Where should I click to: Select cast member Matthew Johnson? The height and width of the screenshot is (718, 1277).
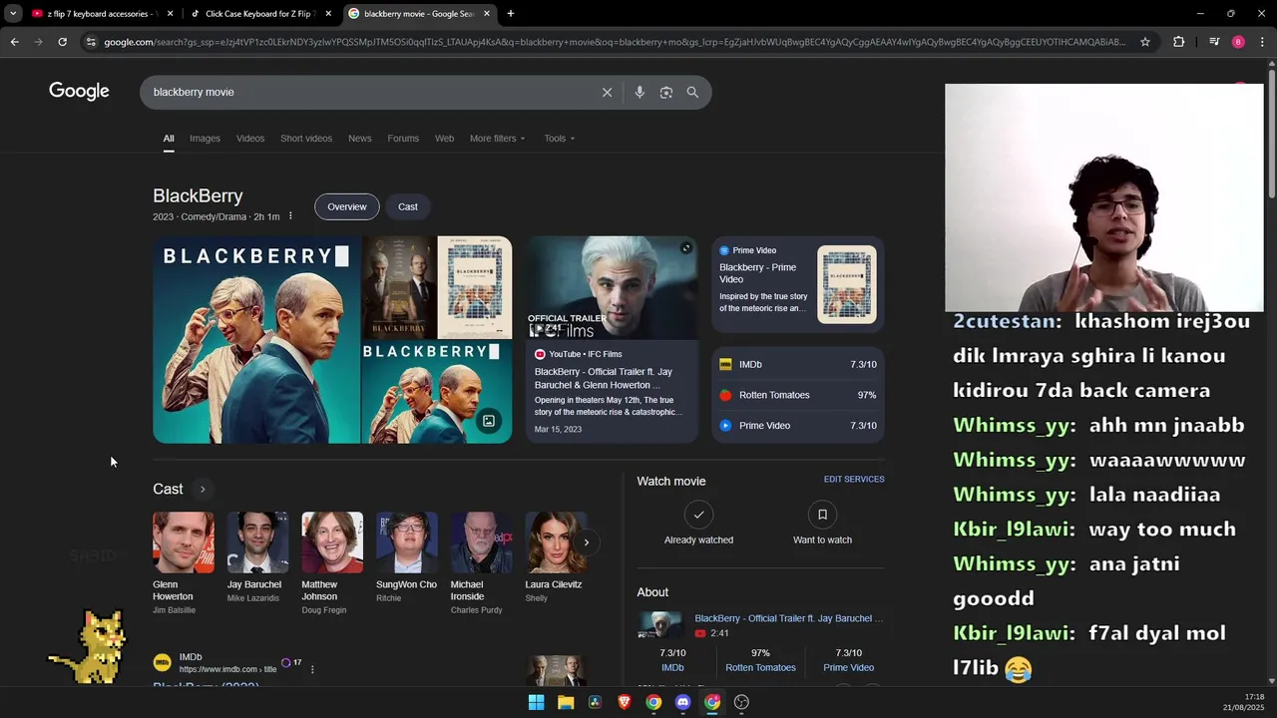(331, 562)
